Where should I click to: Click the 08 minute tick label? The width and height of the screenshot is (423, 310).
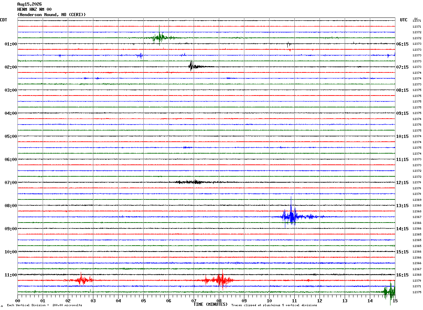coord(219,301)
